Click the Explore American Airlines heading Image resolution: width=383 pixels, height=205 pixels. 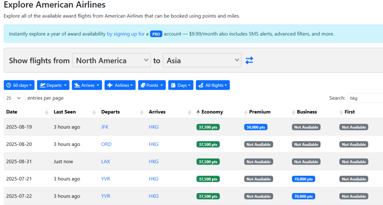click(55, 4)
